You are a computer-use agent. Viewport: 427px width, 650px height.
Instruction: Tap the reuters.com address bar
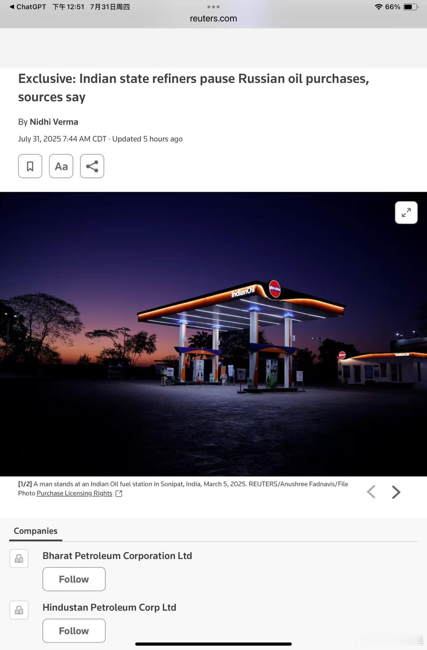213,18
